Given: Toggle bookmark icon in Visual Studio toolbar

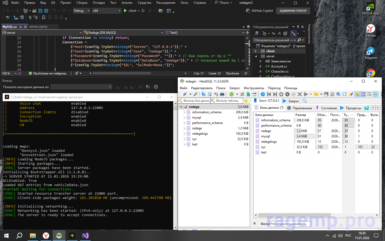Looking at the screenshot, I should pyautogui.click(x=44, y=17).
